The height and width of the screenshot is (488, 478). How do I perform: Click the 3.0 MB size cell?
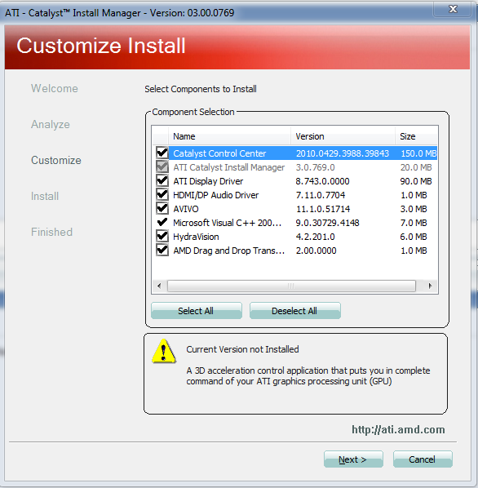[414, 209]
